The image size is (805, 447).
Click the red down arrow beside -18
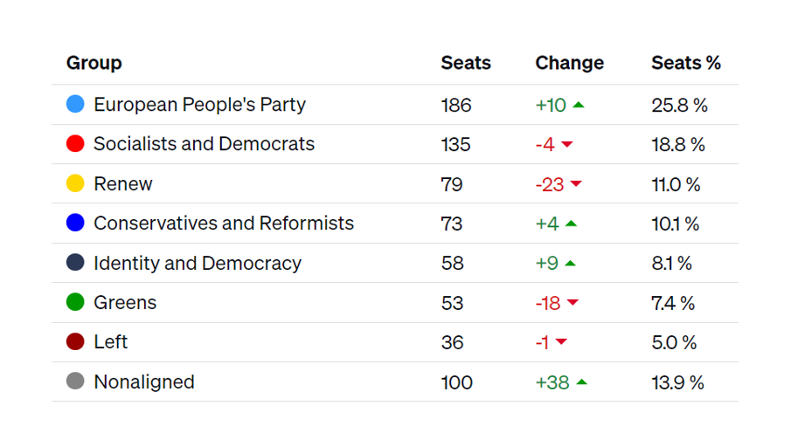[x=573, y=303]
